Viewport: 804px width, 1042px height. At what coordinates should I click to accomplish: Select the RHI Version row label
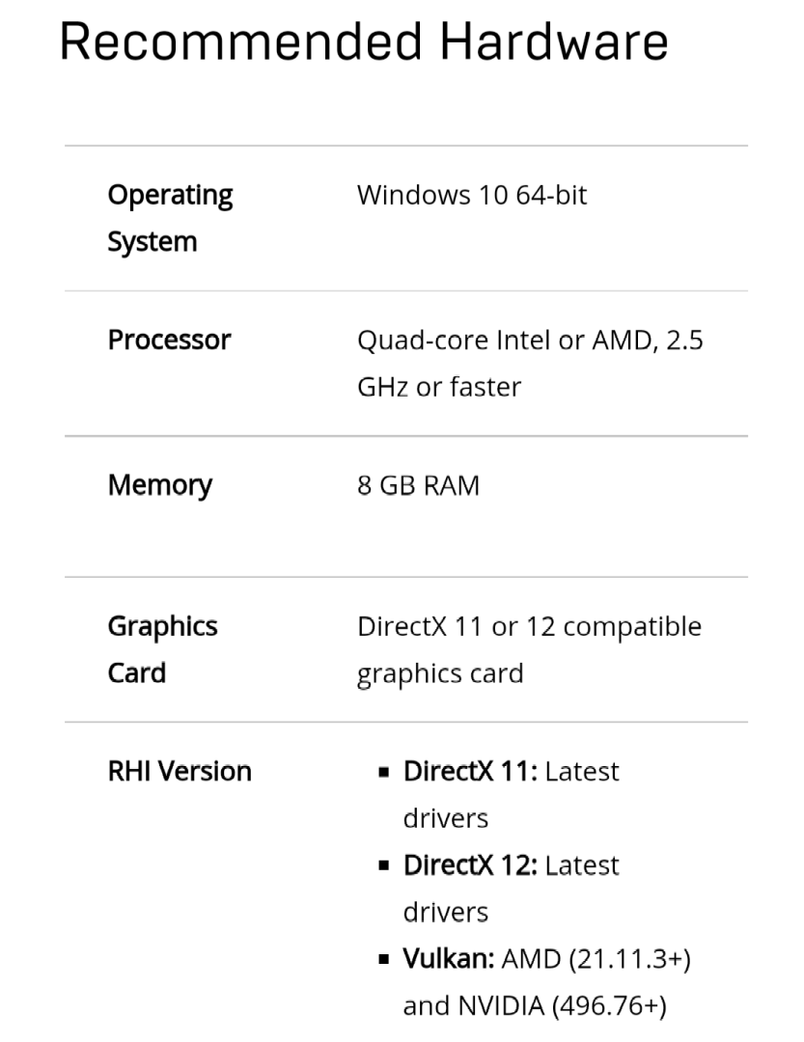(180, 772)
